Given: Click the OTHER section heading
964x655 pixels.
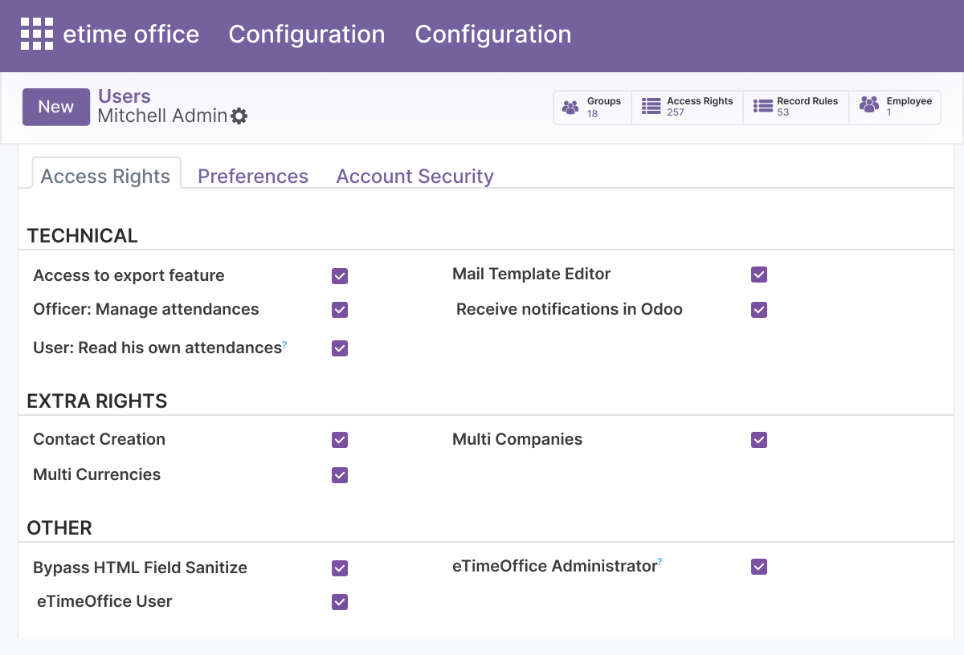Looking at the screenshot, I should click(59, 528).
